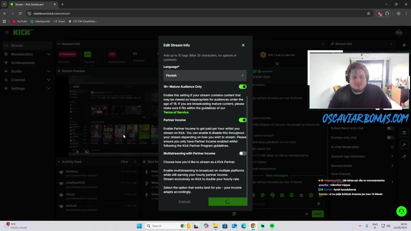Close the Edit Stream Info dialog
This screenshot has height=231, width=411.
(x=243, y=45)
